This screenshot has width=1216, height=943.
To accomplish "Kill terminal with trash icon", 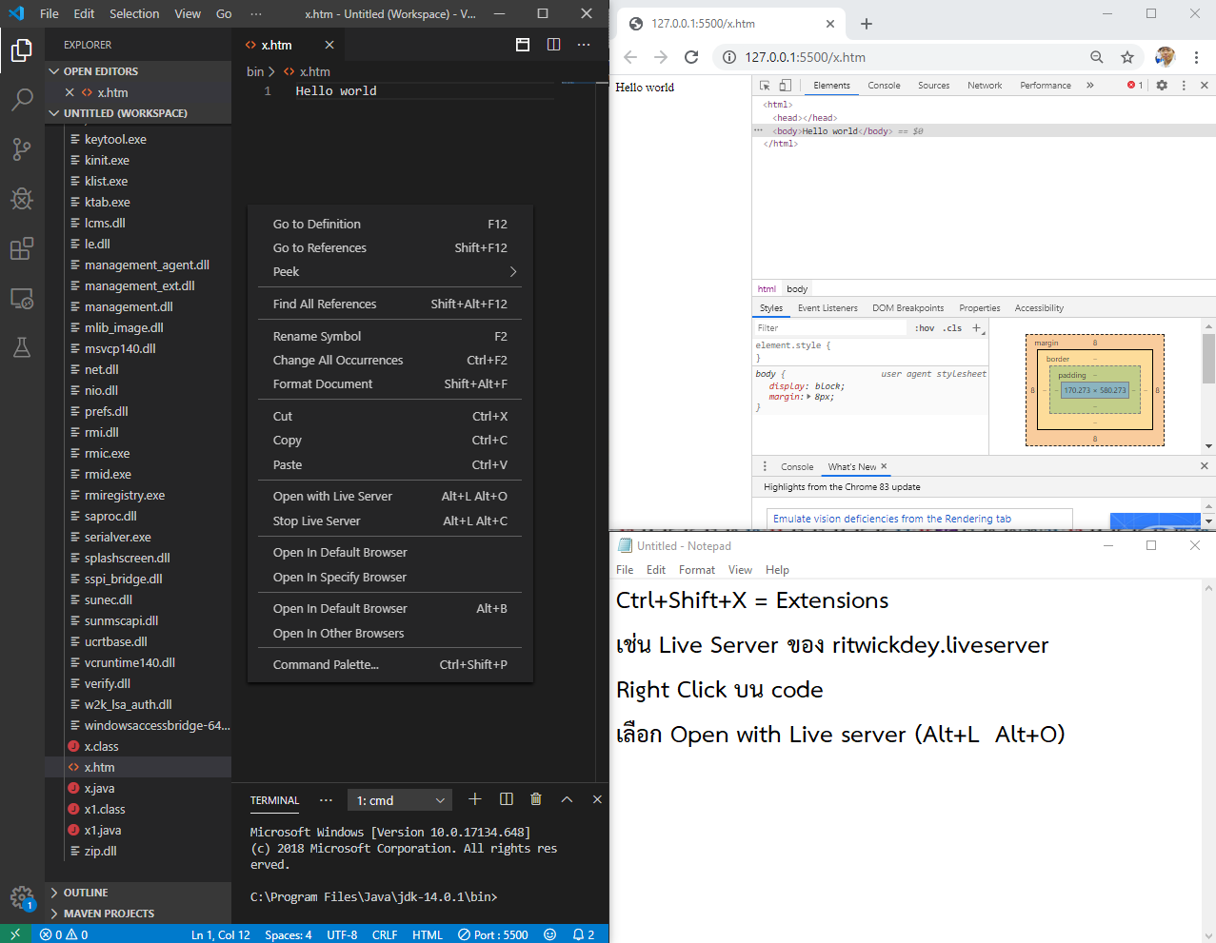I will (x=536, y=799).
